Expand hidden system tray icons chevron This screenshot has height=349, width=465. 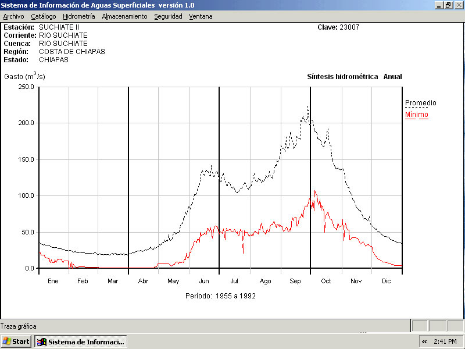pyautogui.click(x=424, y=341)
